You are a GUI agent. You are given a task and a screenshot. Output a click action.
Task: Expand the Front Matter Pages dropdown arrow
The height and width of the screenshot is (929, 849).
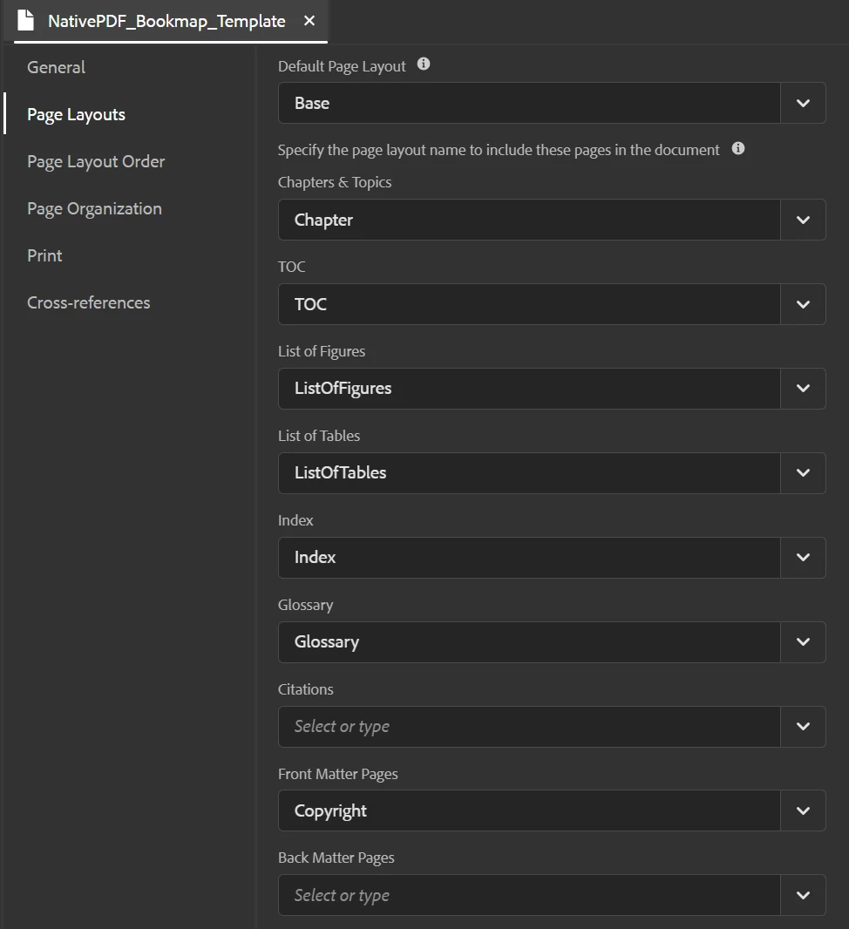coord(803,811)
